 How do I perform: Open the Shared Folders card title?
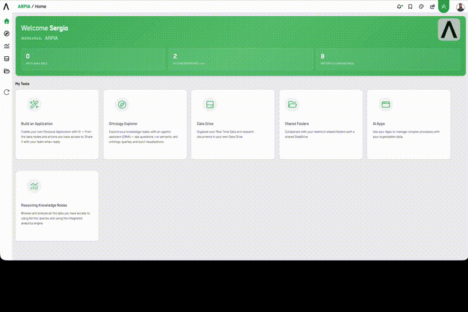click(297, 124)
